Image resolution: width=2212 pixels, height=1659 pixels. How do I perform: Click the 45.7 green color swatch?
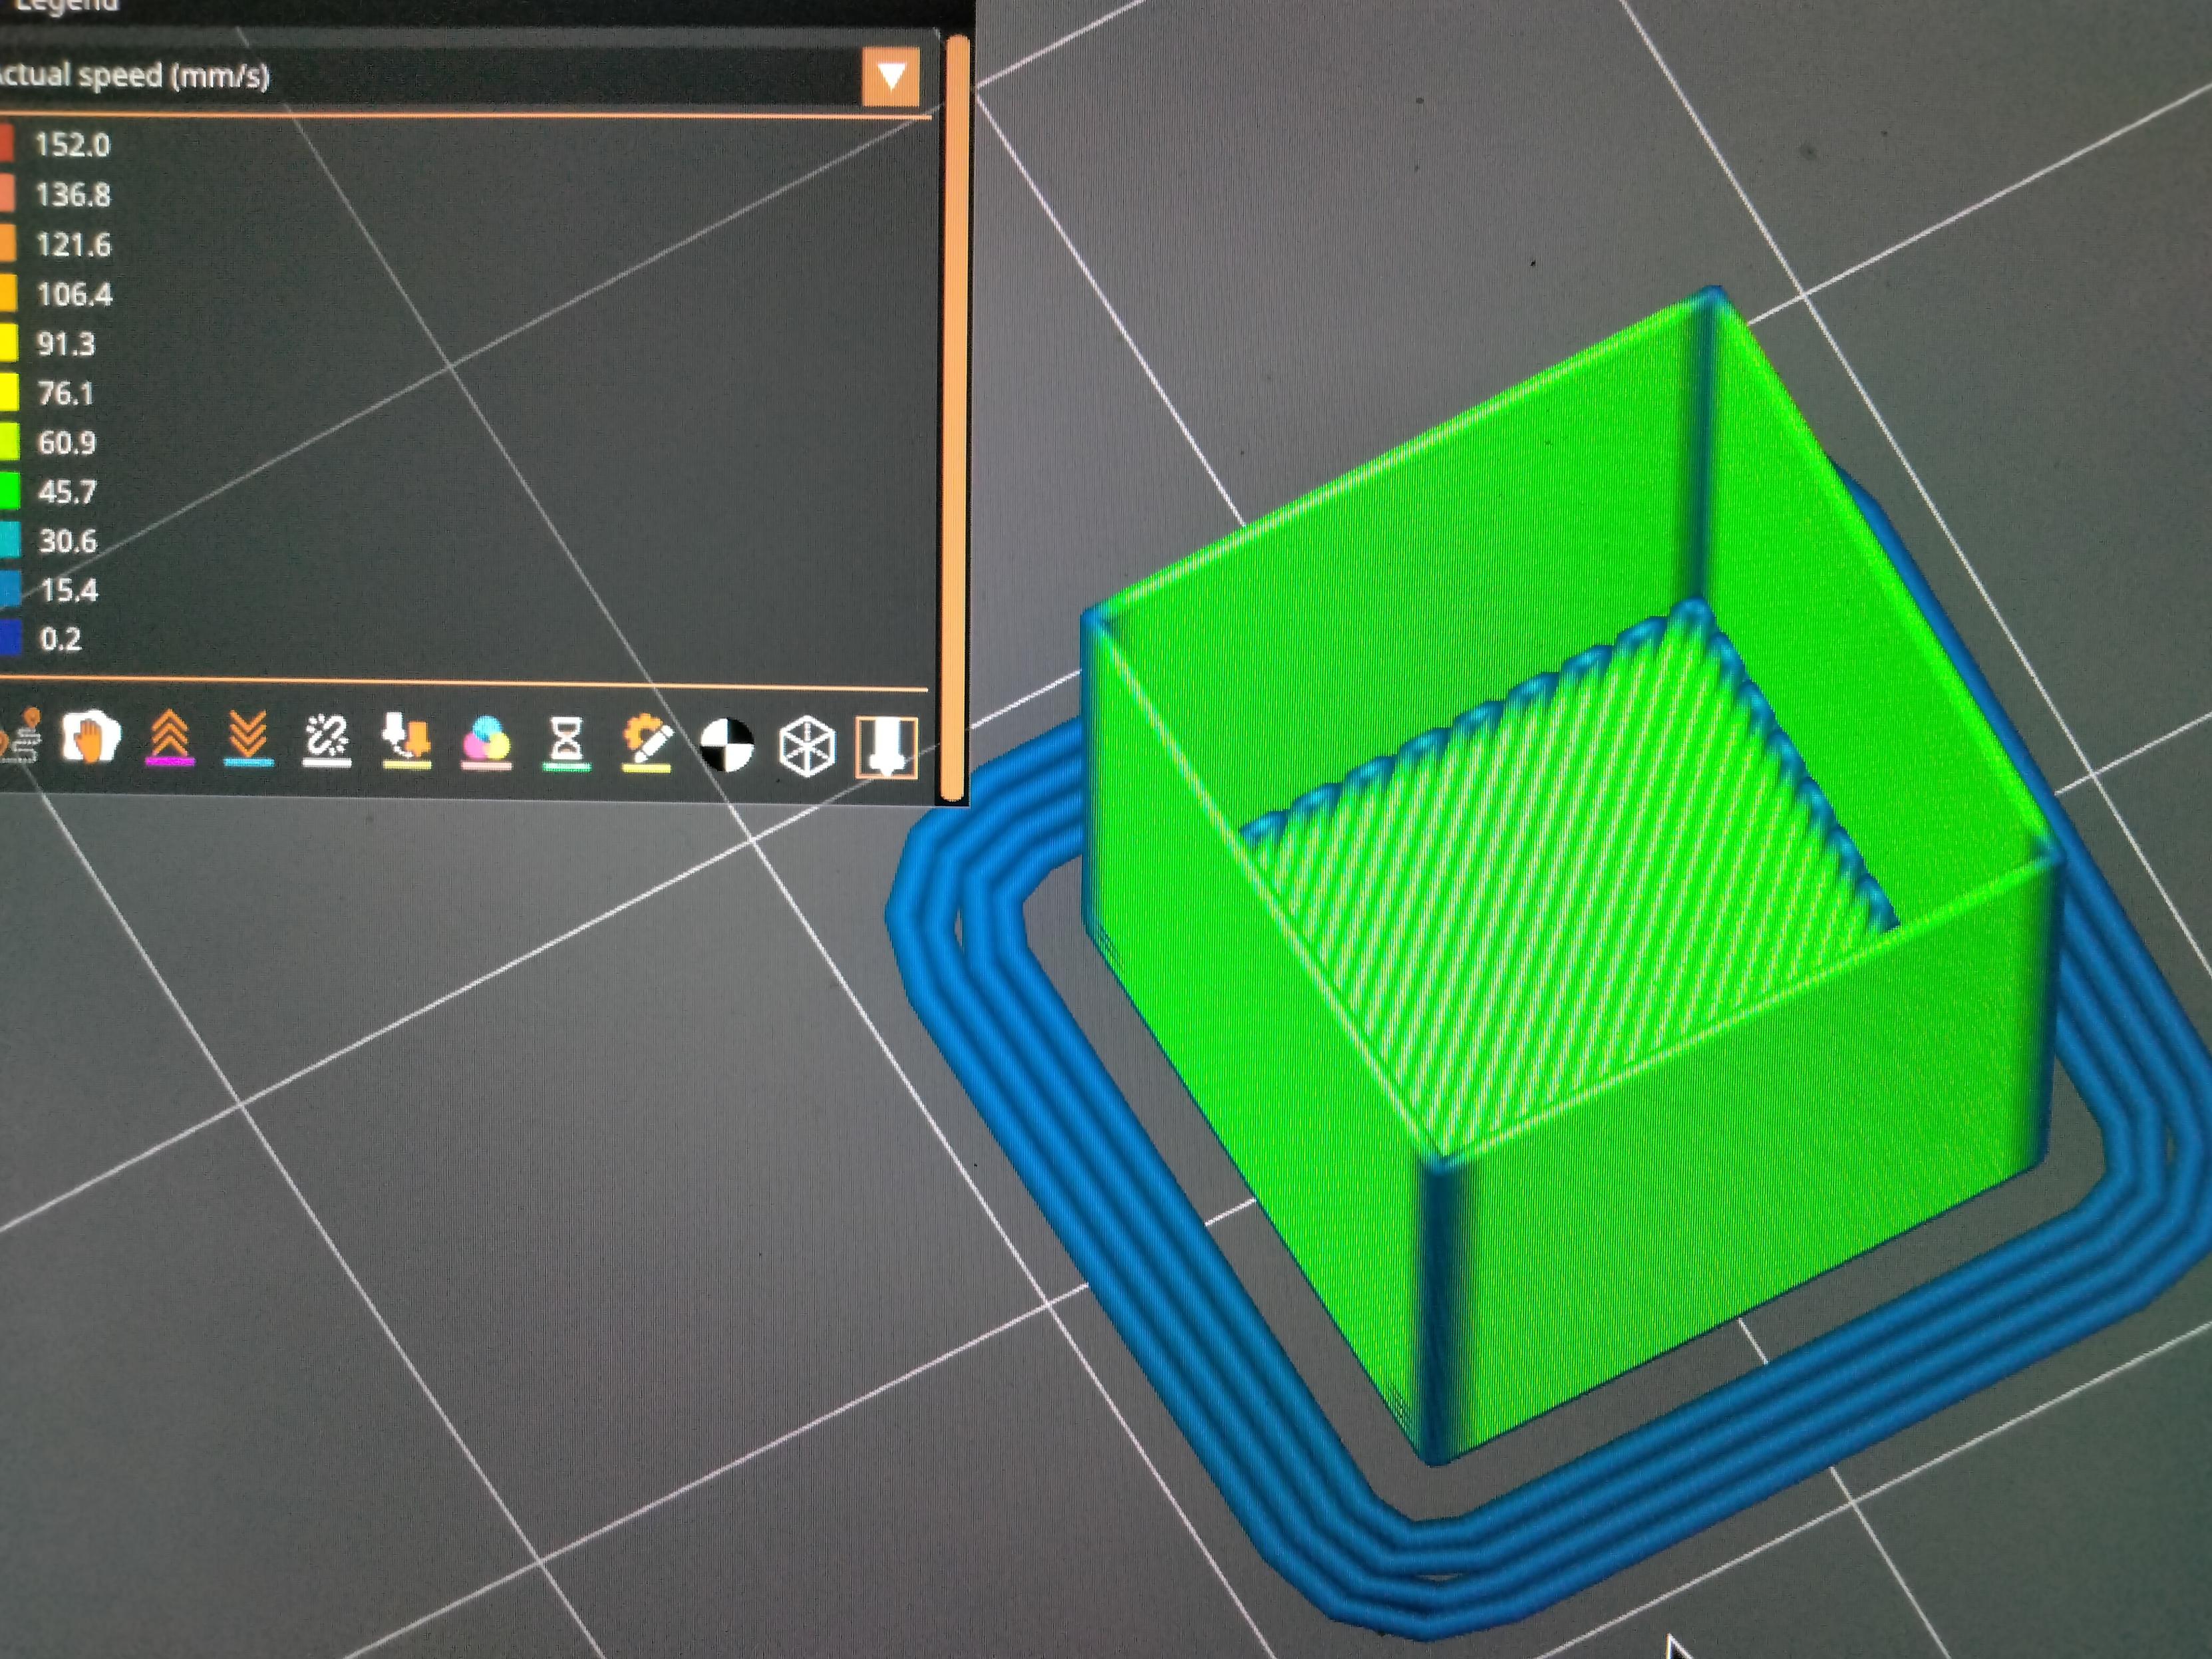[x=10, y=491]
